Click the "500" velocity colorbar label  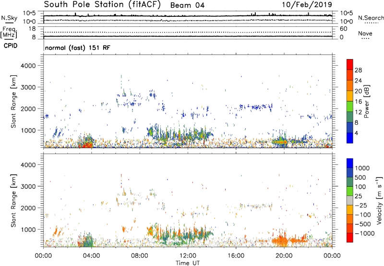tap(360, 178)
